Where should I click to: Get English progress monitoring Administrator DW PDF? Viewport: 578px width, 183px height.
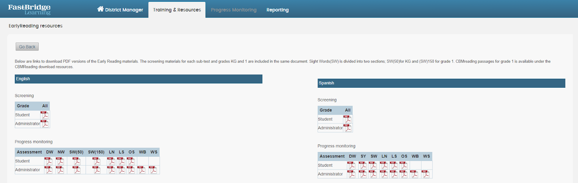[x=48, y=170]
